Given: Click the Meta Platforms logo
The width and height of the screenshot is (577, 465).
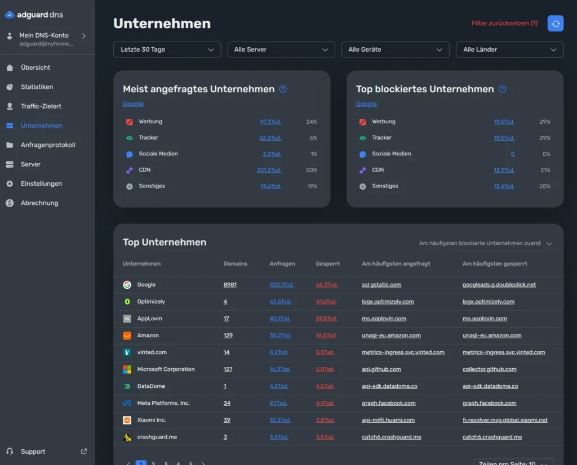Looking at the screenshot, I should pos(127,403).
